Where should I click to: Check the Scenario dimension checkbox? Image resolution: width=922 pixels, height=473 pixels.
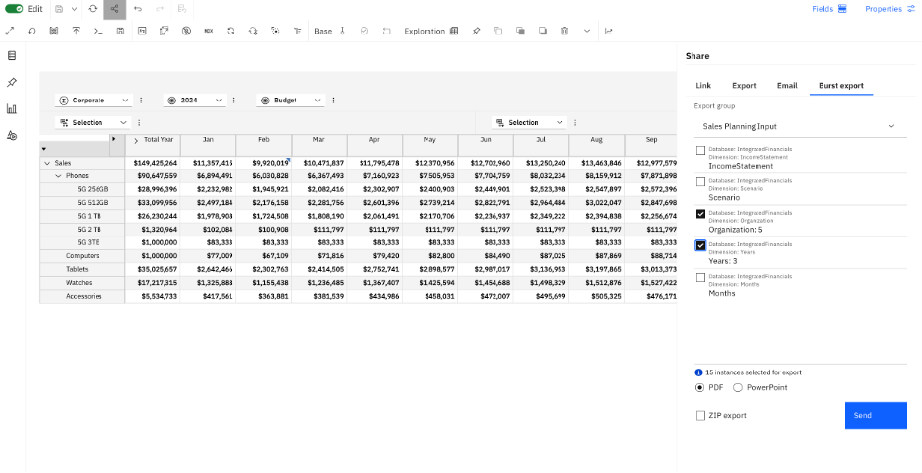tap(700, 182)
